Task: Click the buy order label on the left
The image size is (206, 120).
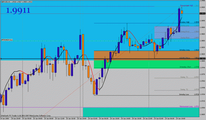Action: point(7,40)
